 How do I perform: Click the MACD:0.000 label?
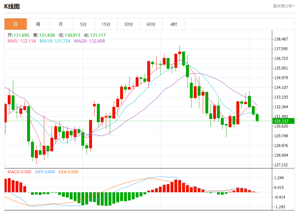[19, 172]
